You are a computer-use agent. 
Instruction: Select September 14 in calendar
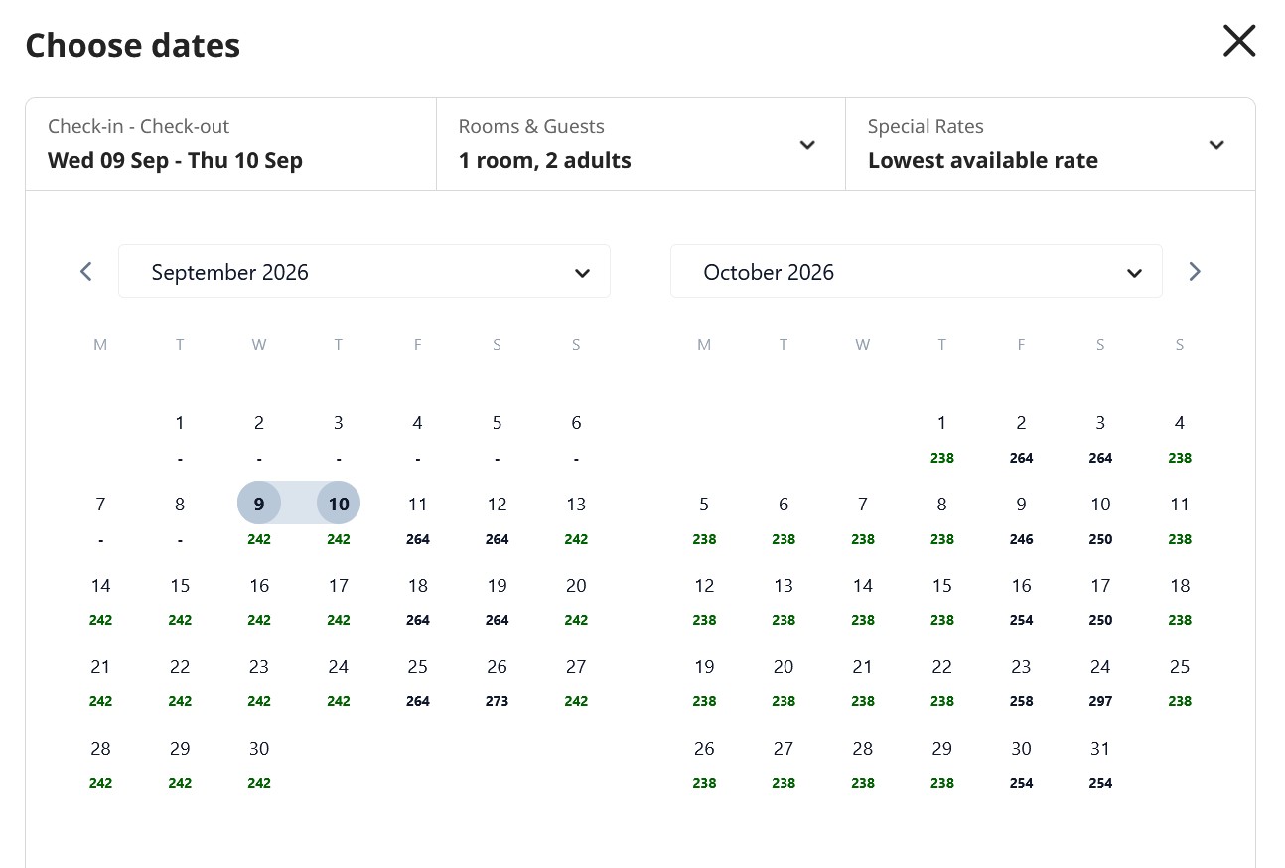click(100, 600)
